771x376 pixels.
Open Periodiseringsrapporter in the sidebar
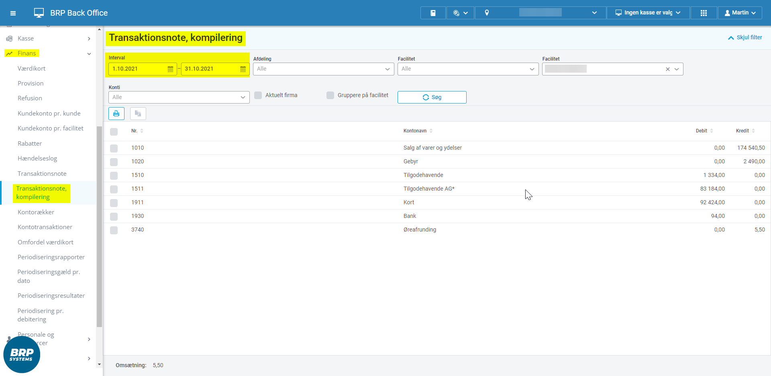tap(51, 257)
